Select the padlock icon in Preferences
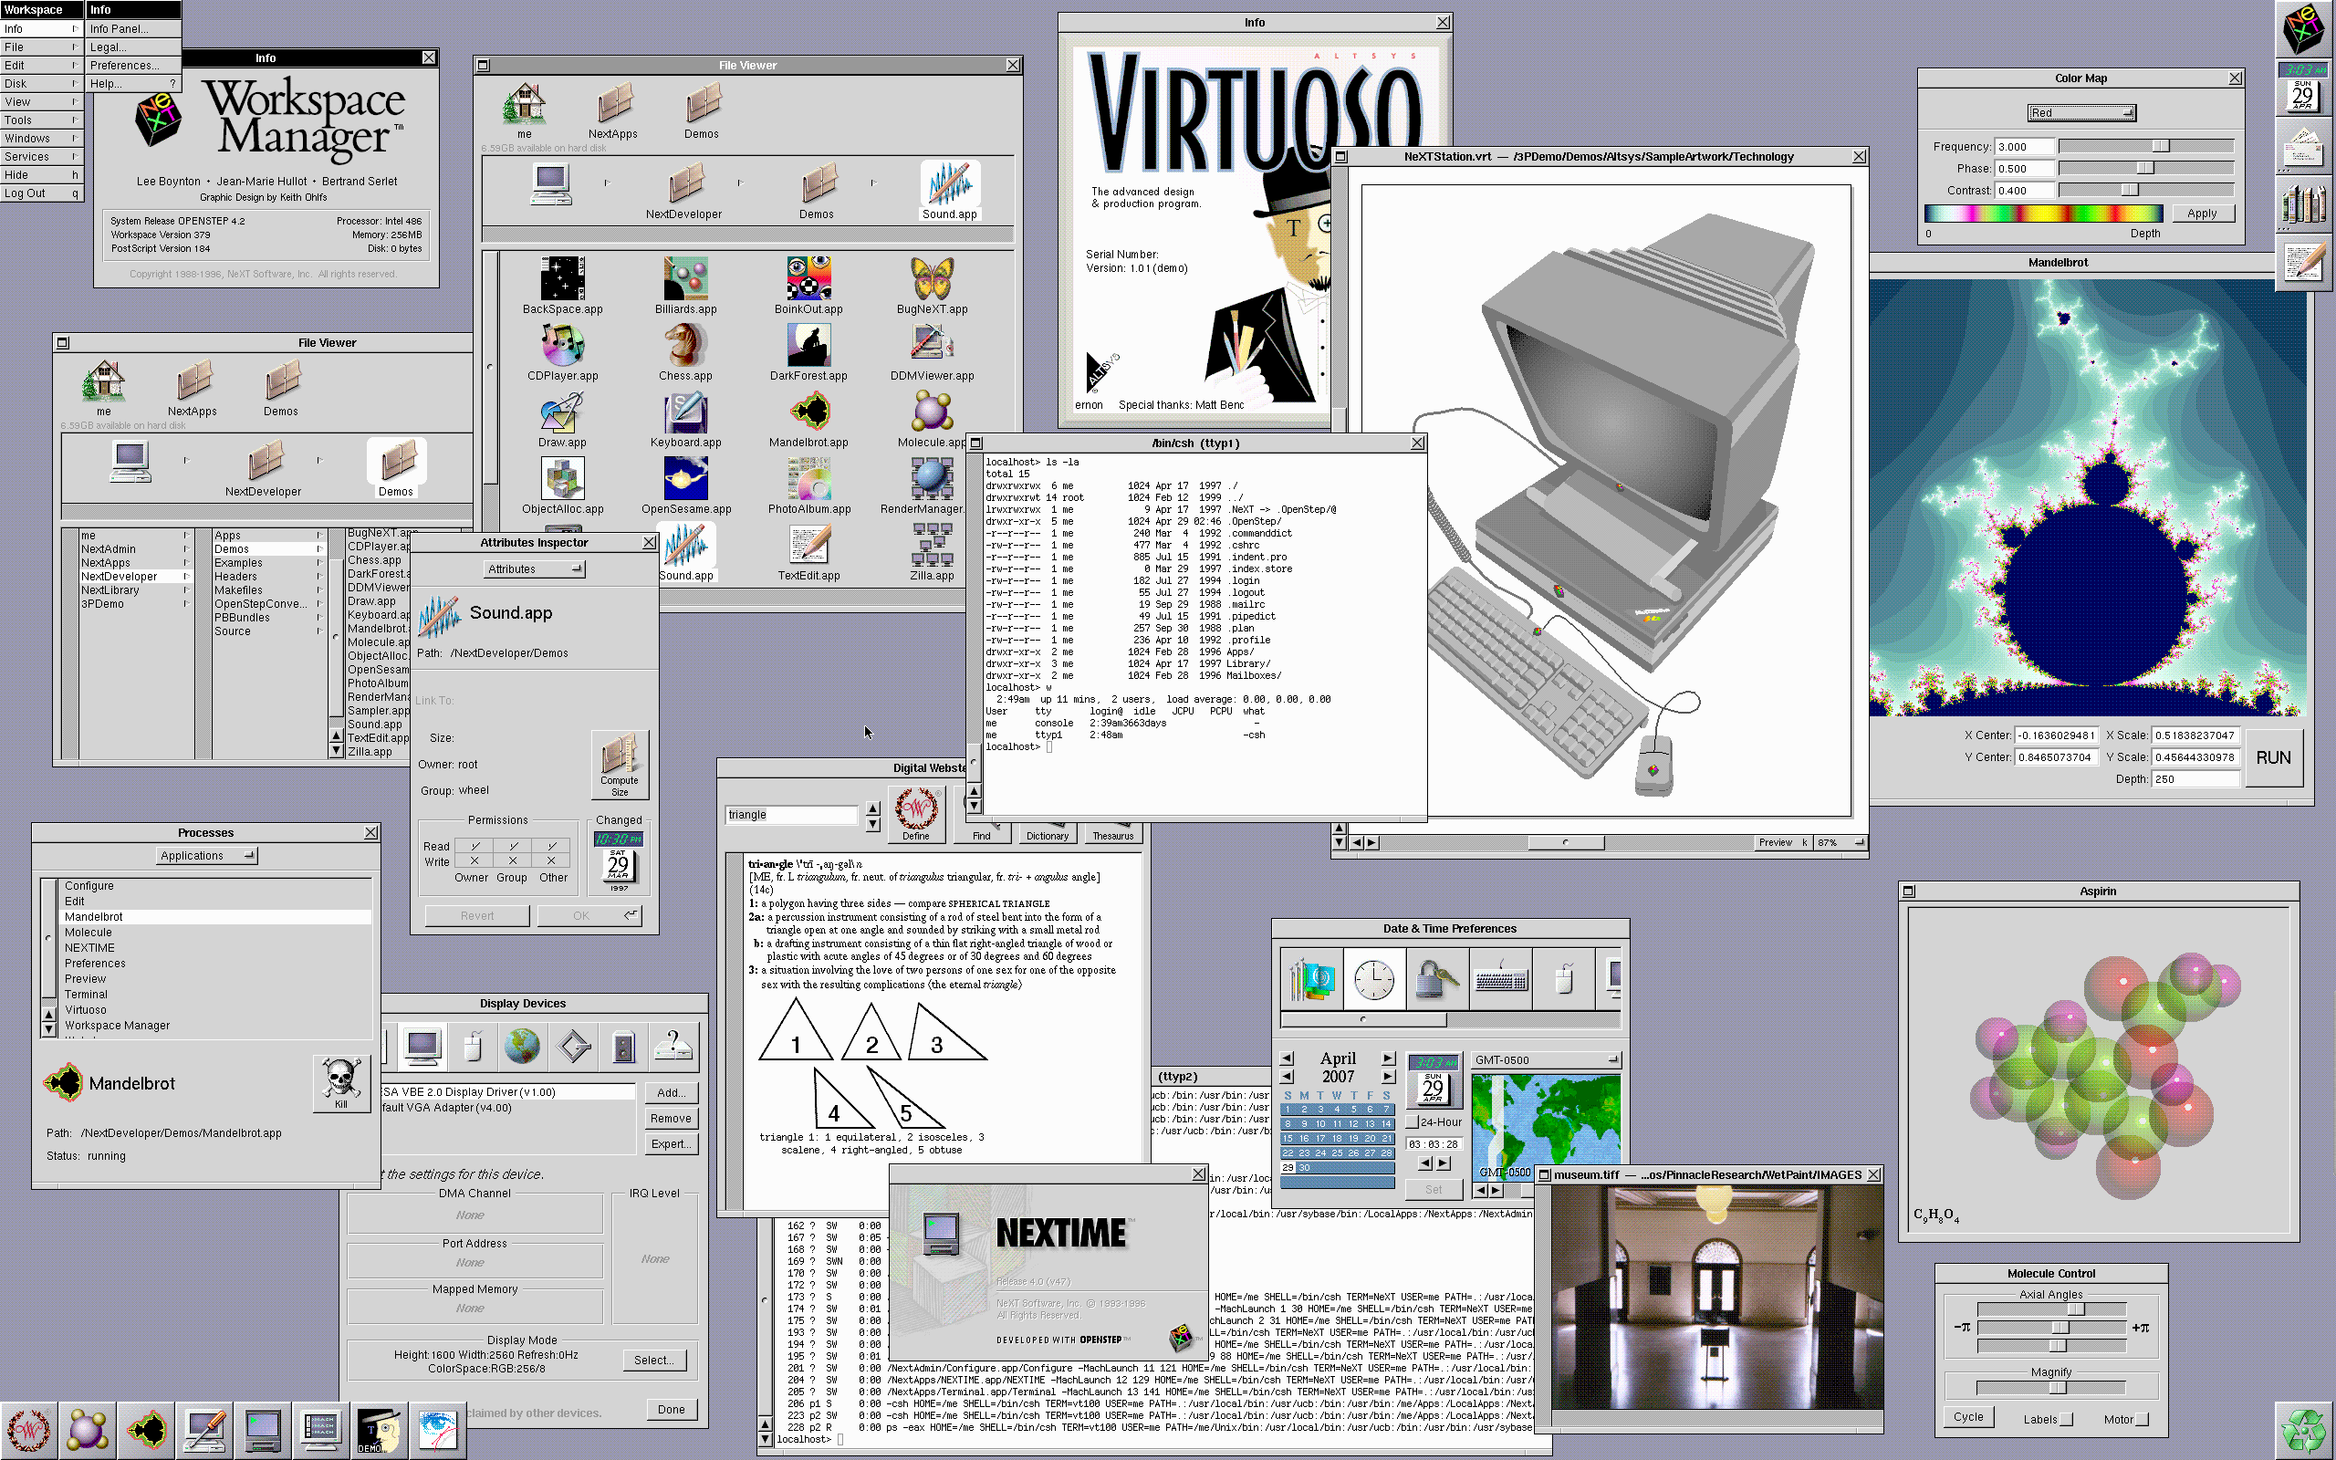 (1436, 979)
